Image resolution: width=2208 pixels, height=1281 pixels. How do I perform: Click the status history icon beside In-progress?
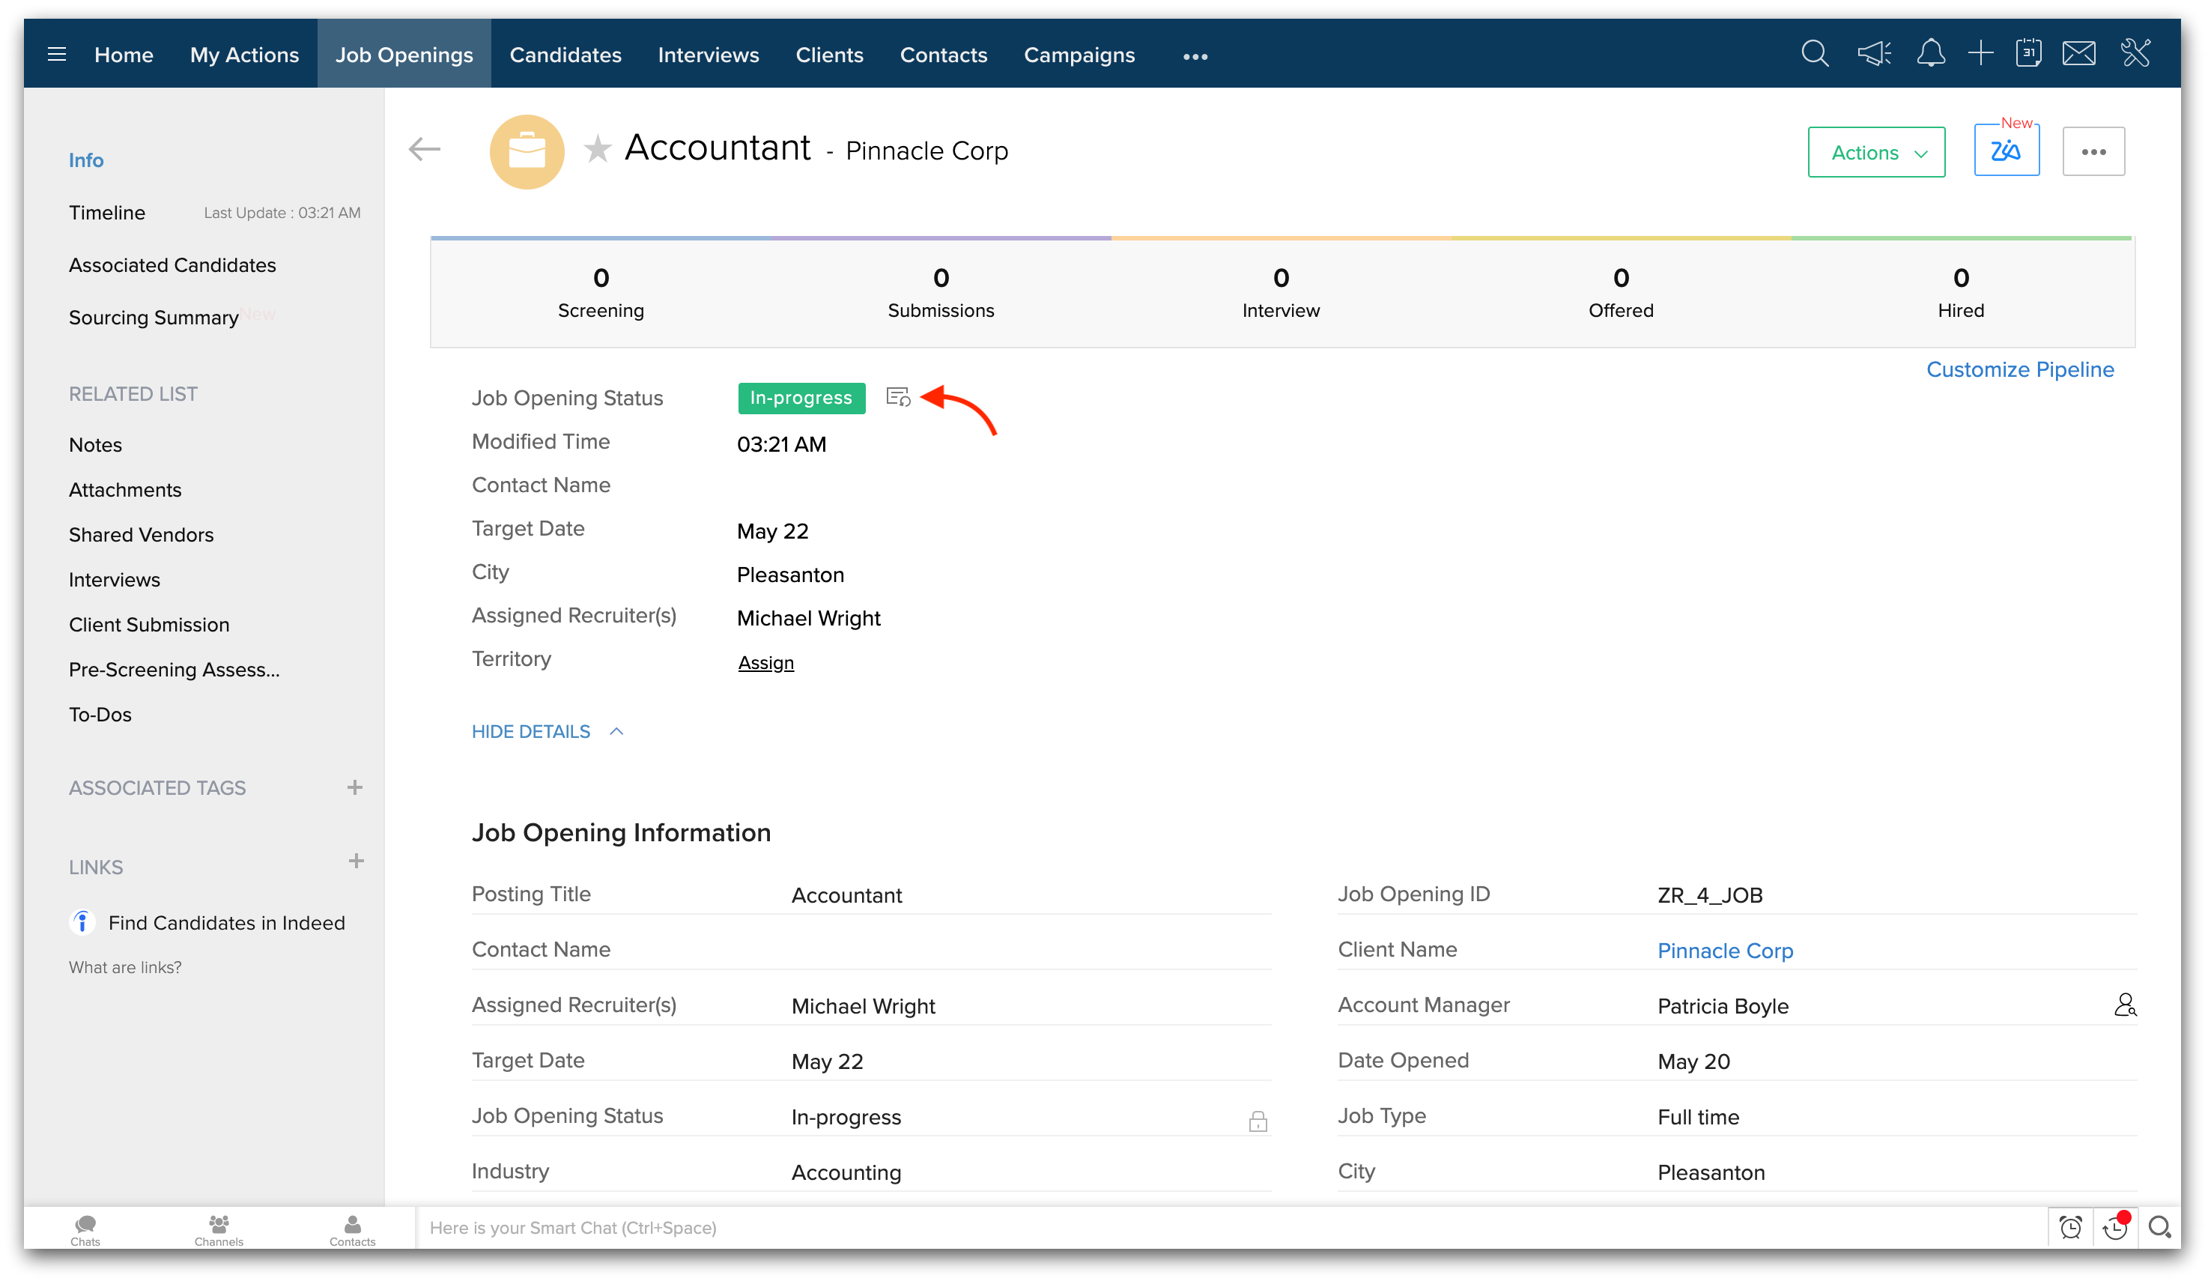coord(898,398)
